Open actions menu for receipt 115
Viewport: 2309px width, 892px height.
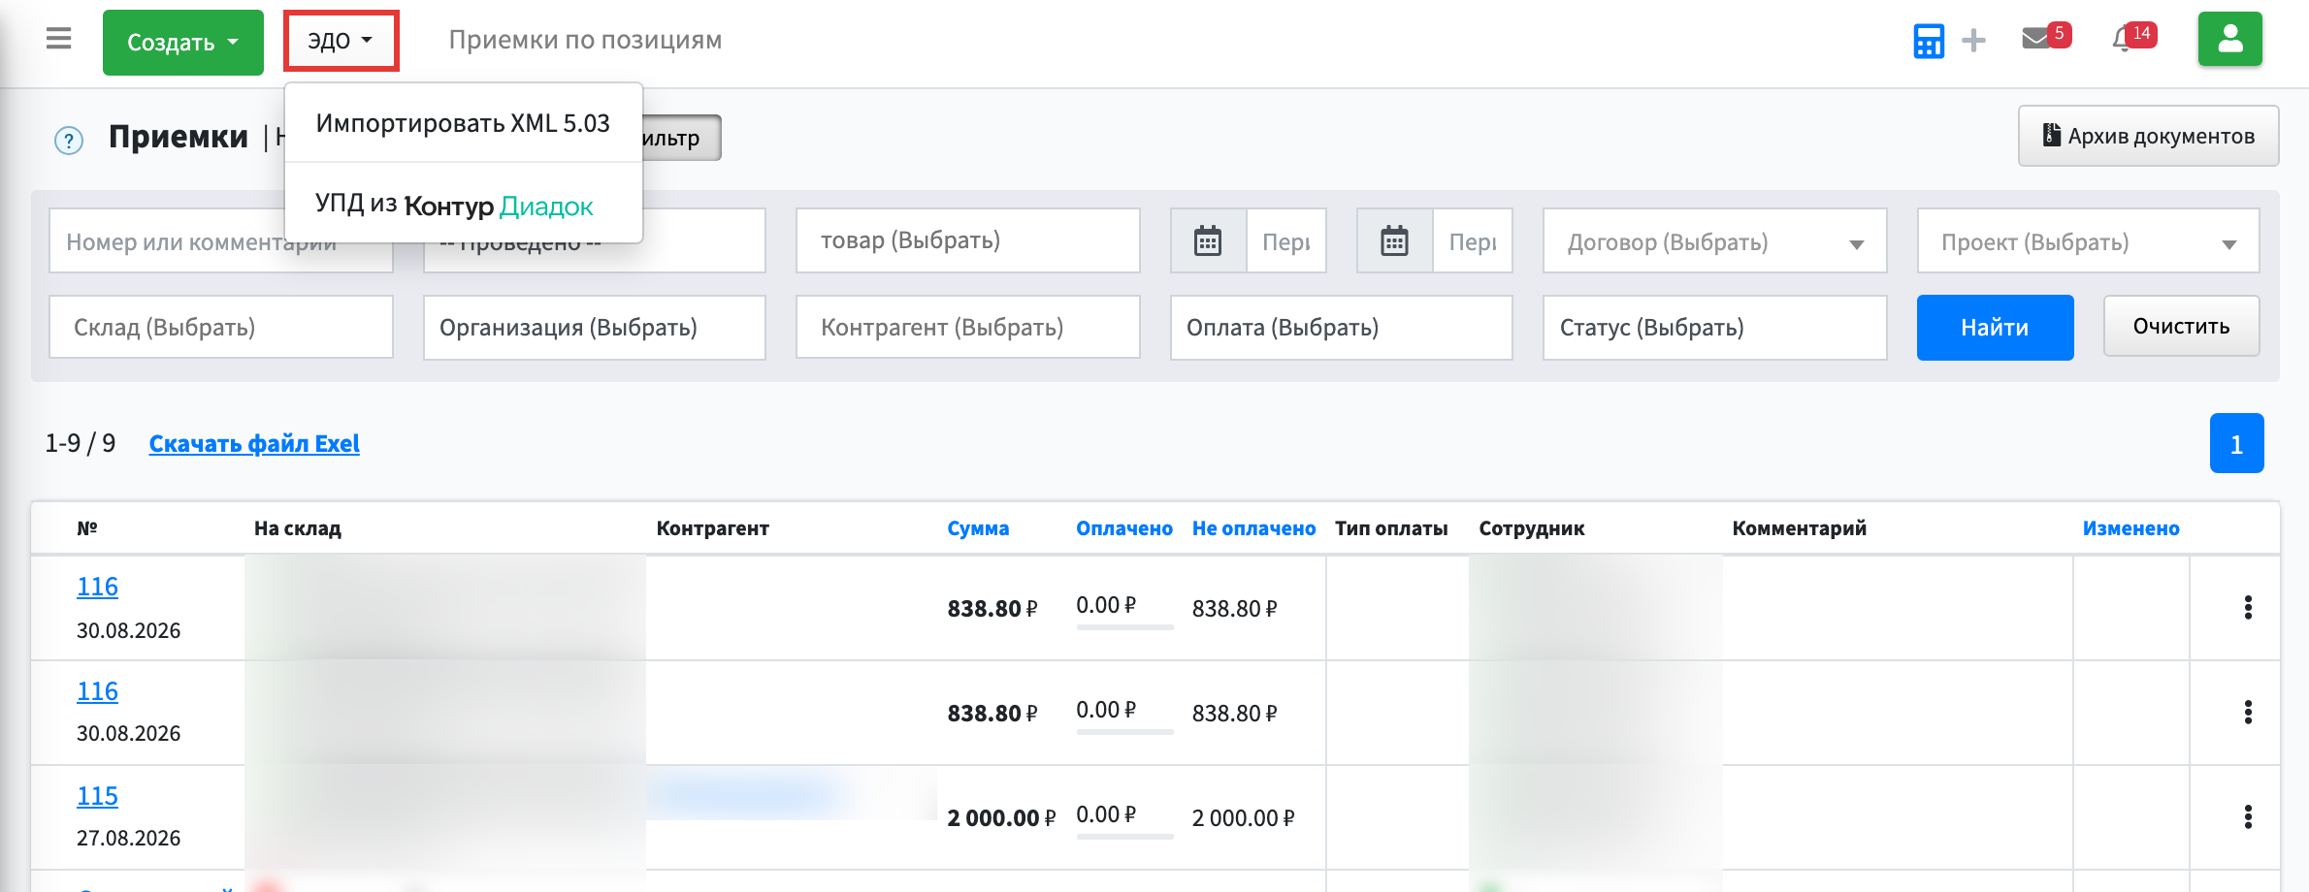pos(2248,817)
